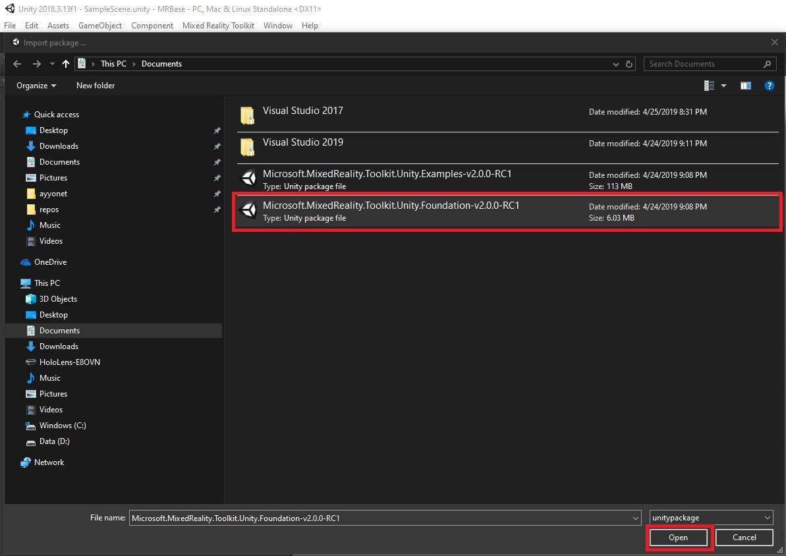
Task: Click the Downloads icon under This PC
Action: click(30, 347)
